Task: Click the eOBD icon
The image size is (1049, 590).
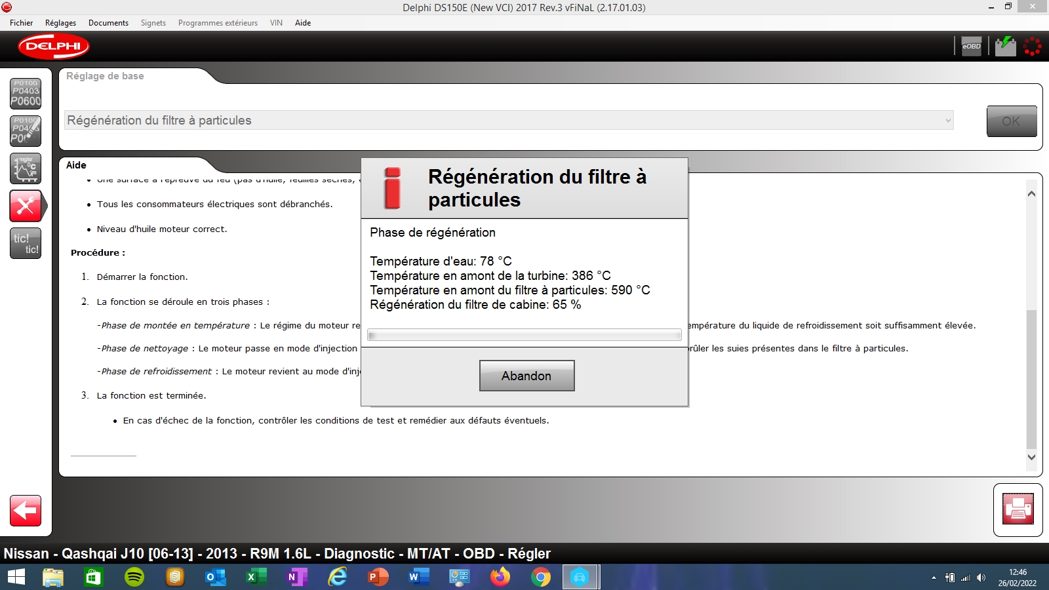Action: [x=971, y=47]
